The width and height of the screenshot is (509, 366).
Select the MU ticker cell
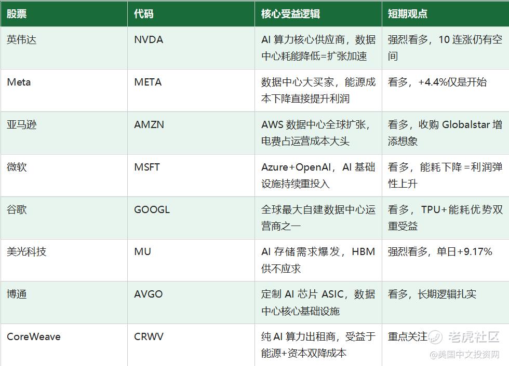(x=191, y=260)
